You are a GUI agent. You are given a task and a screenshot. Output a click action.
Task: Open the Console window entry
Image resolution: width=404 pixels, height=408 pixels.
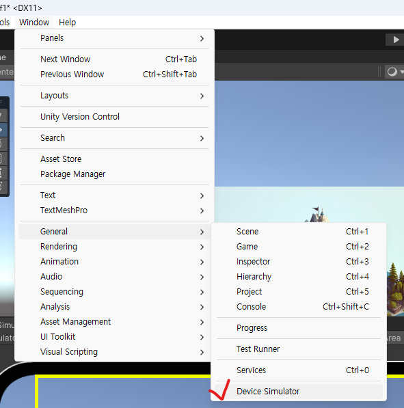[x=299, y=307]
